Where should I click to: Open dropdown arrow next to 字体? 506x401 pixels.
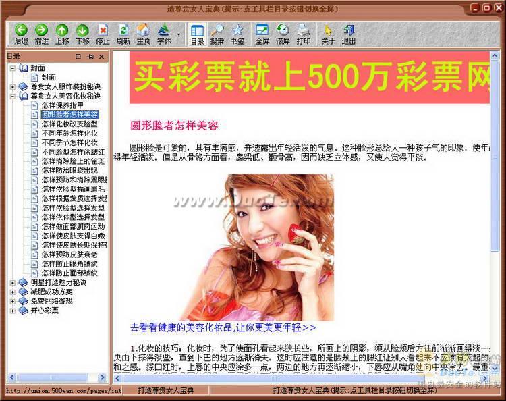pyautogui.click(x=179, y=34)
